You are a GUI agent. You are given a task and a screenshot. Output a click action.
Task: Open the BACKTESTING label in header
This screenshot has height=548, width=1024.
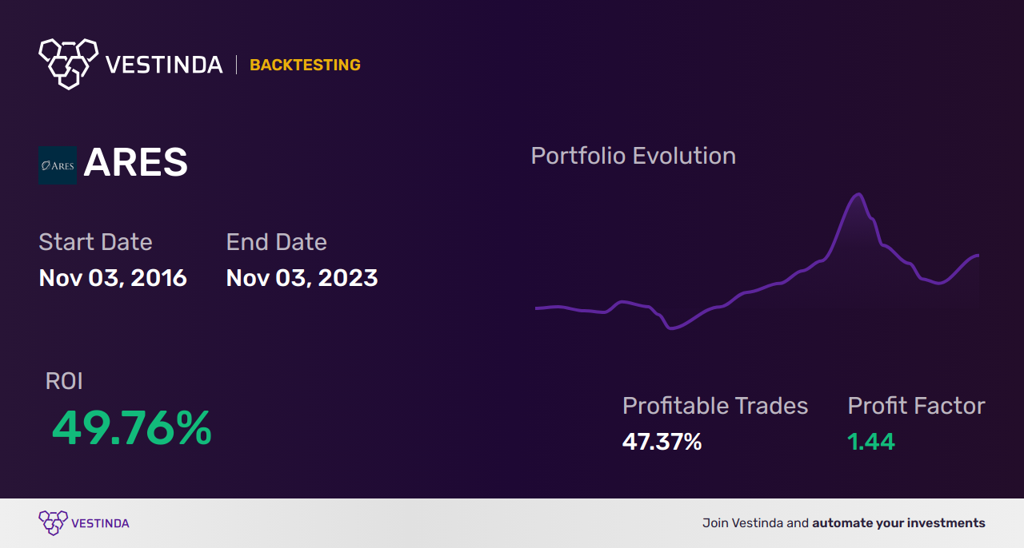pos(305,66)
